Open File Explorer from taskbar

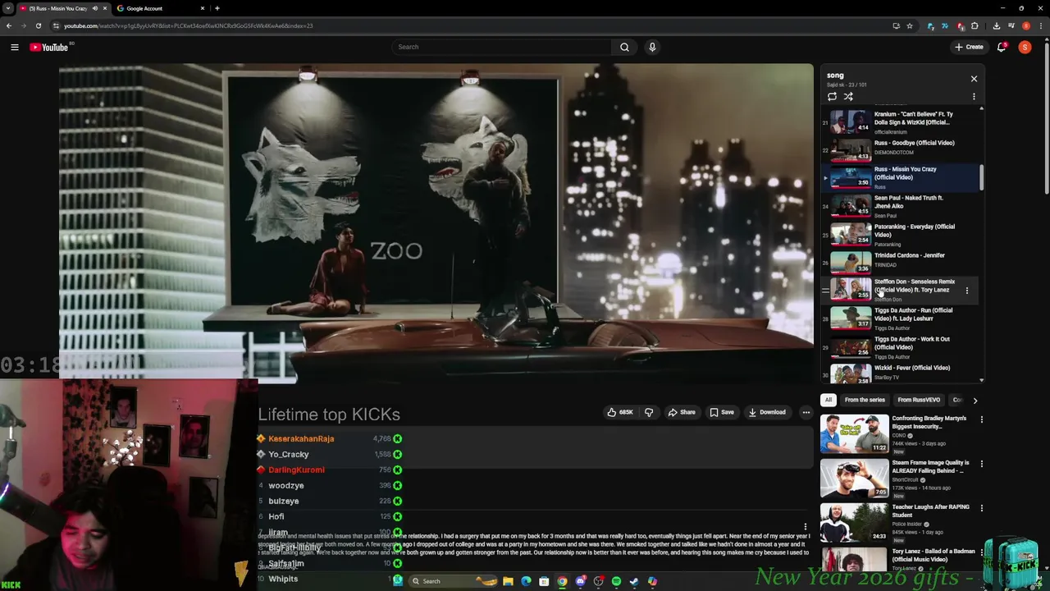pos(508,581)
